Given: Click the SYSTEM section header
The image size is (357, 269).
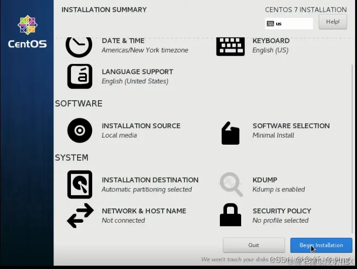Looking at the screenshot, I should pos(71,157).
